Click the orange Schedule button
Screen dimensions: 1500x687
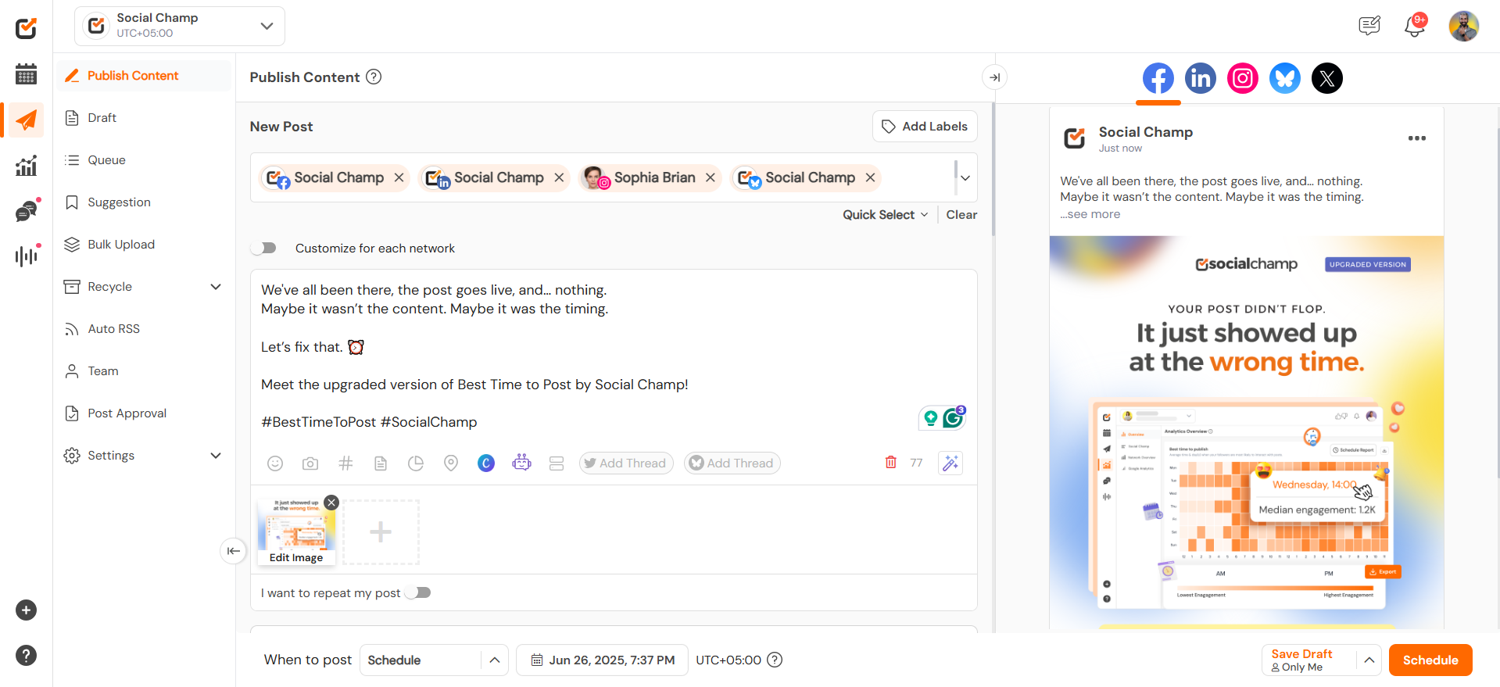[x=1430, y=660]
